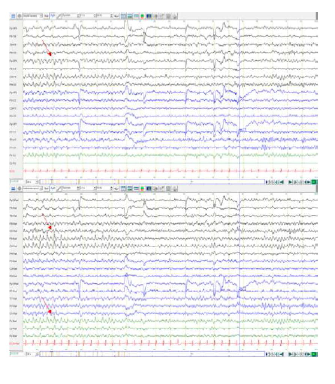
Task: Click the overview timeline bar under upper EEG panel
Action: point(152,182)
